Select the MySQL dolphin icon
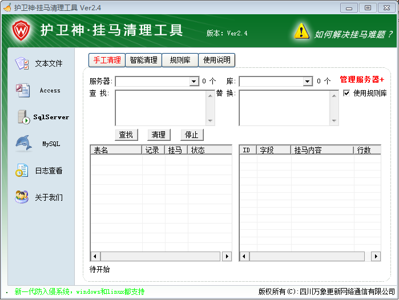 click(23, 144)
